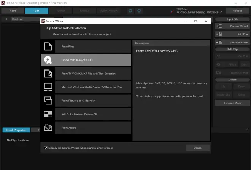Toggle Display the Source Wizard checkbox
Screen dimensions: 251x170
click(x=46, y=148)
